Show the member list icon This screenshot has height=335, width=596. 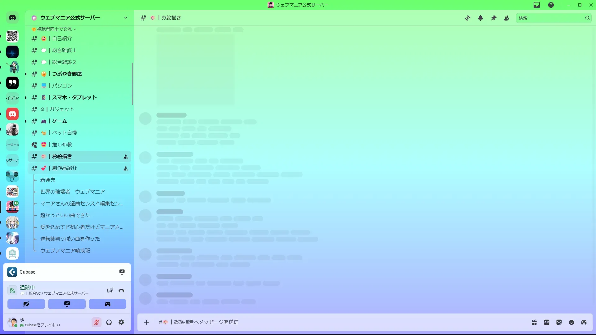coord(507,18)
